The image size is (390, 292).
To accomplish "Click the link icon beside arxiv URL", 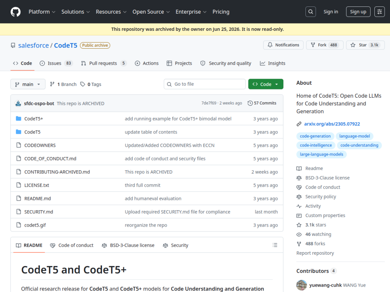I will tap(299, 124).
